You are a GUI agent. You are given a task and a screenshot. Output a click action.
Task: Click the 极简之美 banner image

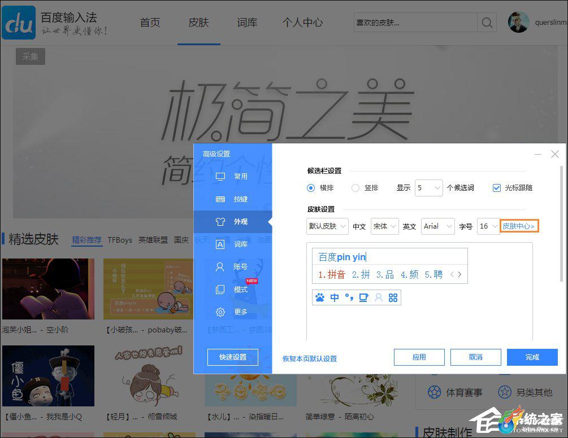point(285,133)
